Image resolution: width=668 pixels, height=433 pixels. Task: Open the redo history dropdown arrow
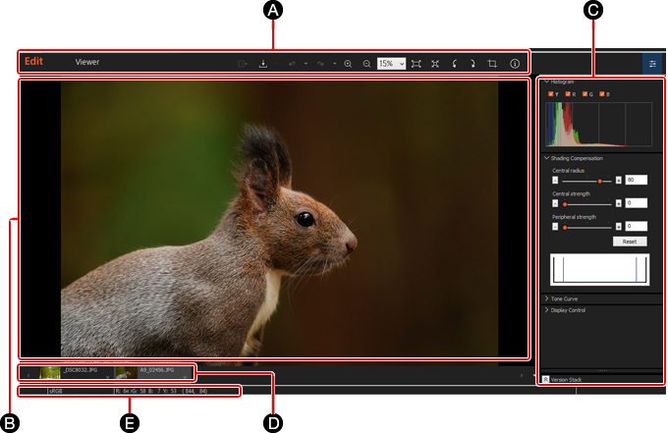[334, 64]
